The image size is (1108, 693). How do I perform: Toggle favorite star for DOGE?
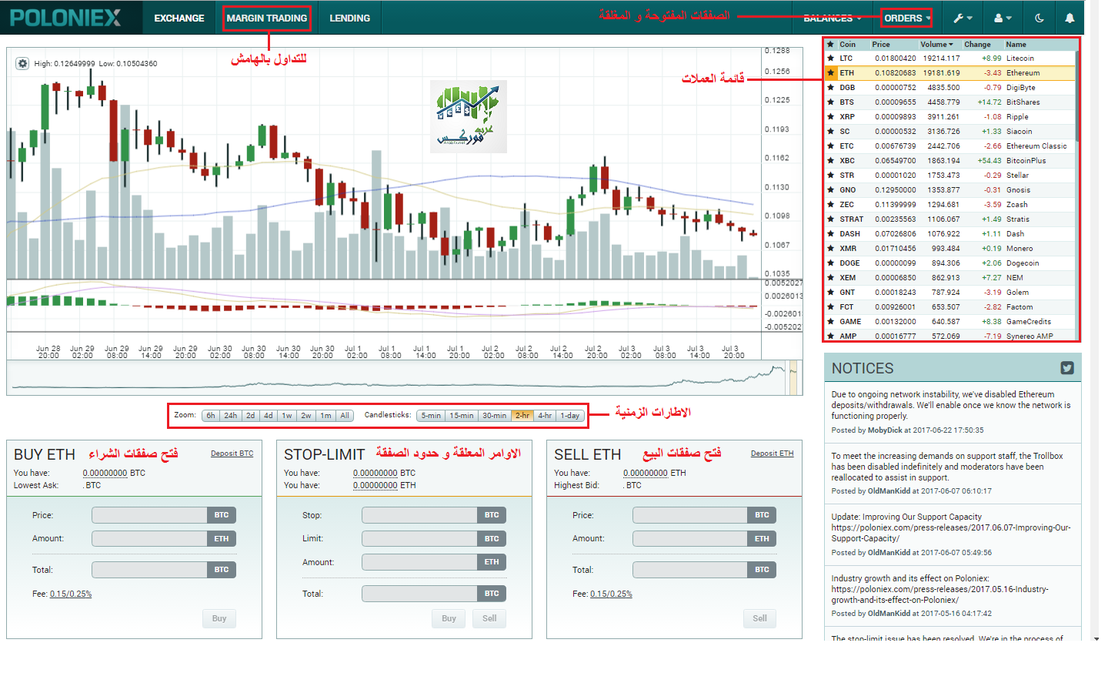831,263
